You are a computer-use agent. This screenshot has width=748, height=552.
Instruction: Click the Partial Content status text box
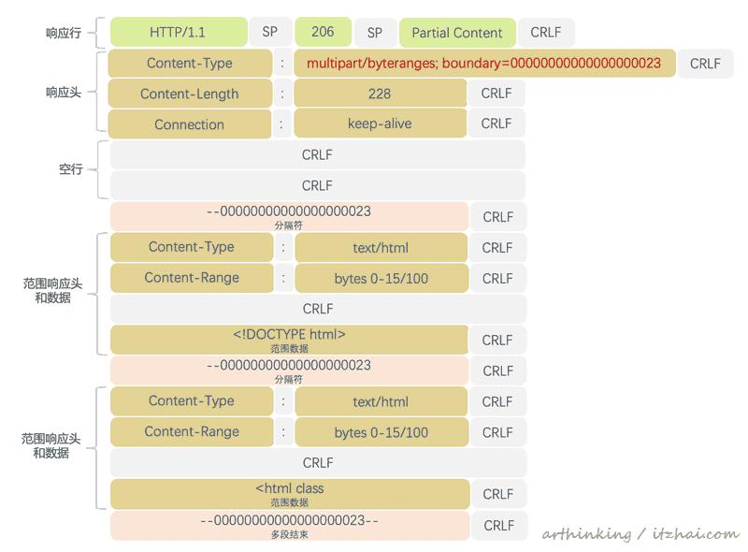(x=457, y=33)
